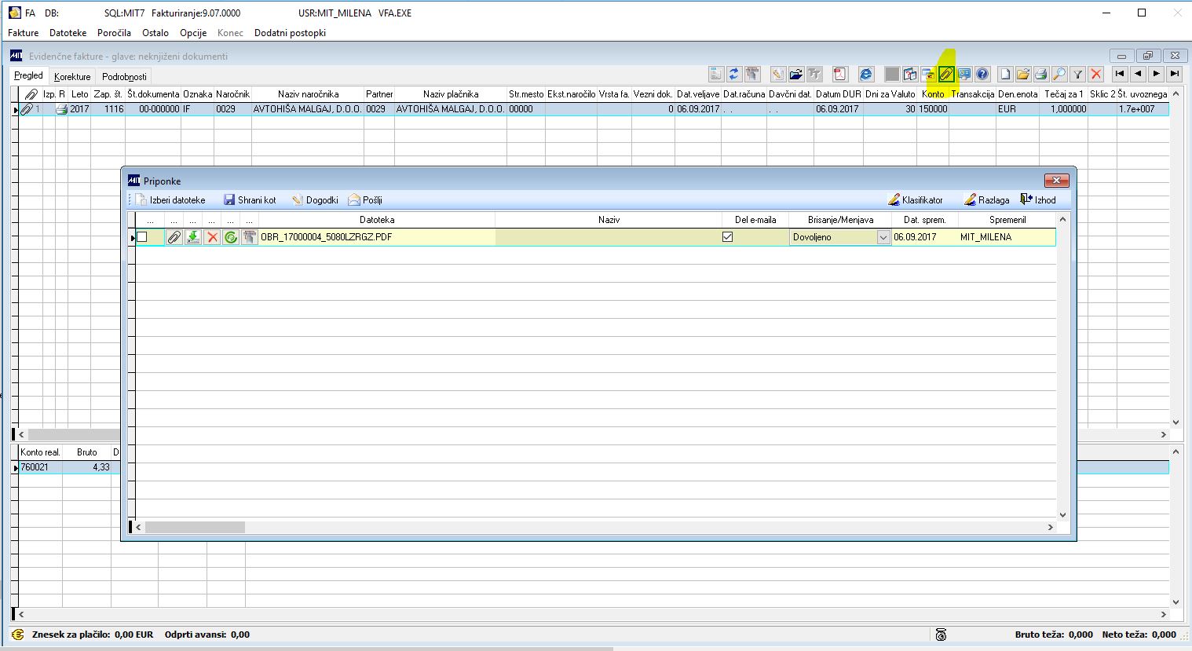The height and width of the screenshot is (651, 1192).
Task: Click the Pošlji button
Action: point(365,200)
